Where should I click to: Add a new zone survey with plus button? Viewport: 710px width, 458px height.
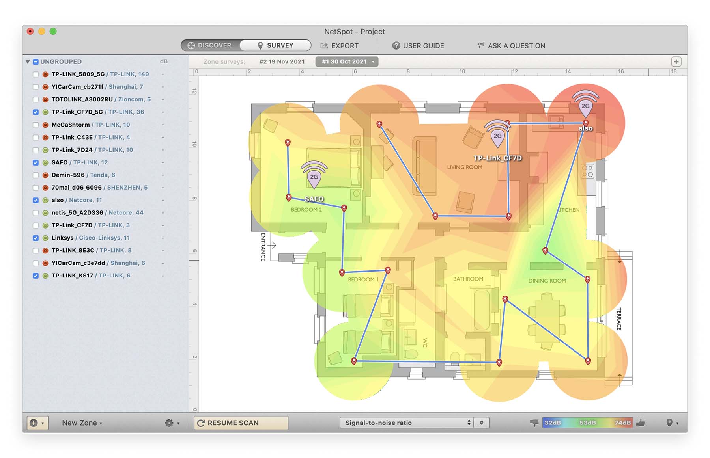pyautogui.click(x=676, y=61)
